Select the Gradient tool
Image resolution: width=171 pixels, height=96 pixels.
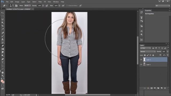click(x=2, y=49)
